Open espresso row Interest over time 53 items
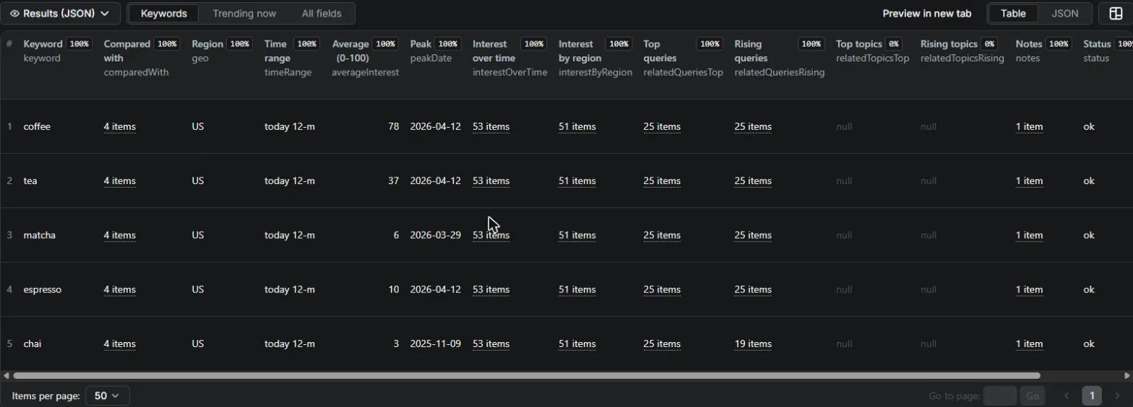The width and height of the screenshot is (1133, 407). click(491, 289)
